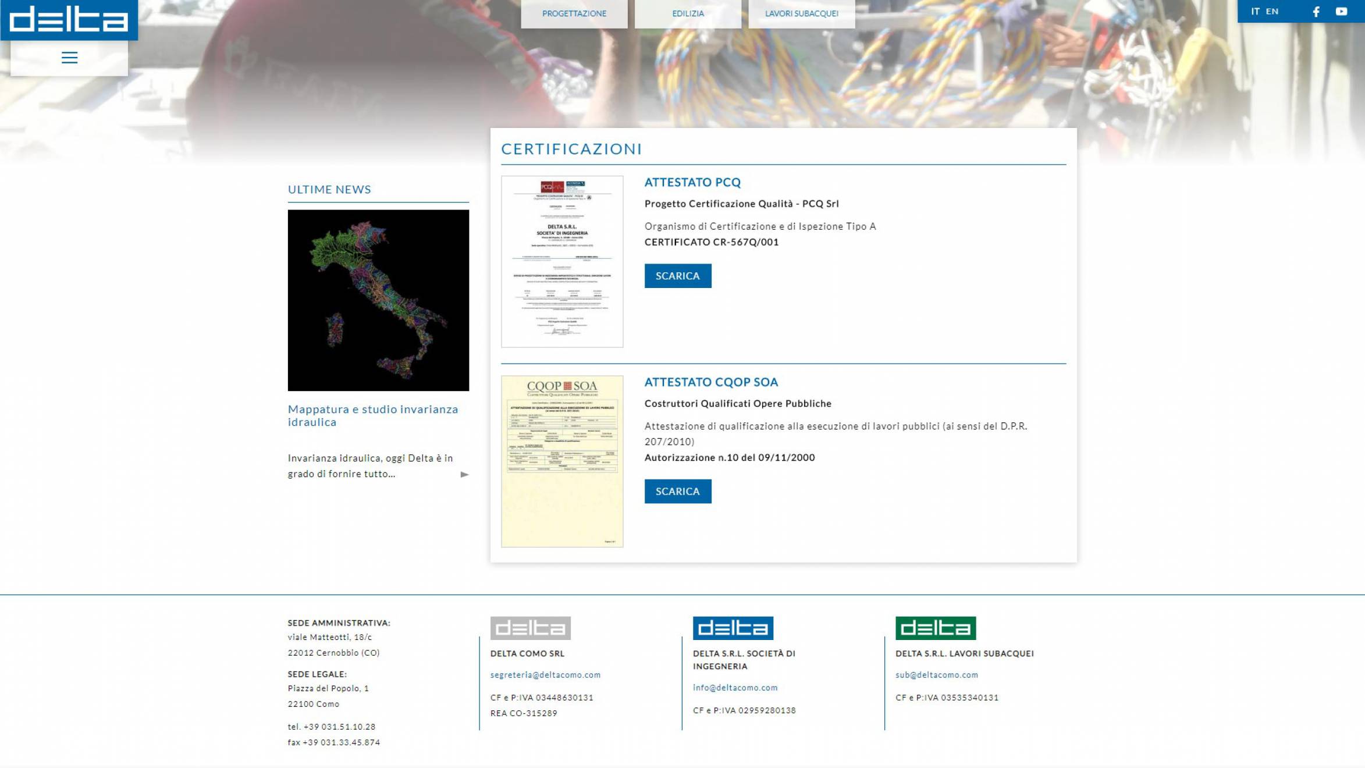Click the '22100 Como' address line
The height and width of the screenshot is (768, 1365).
coord(313,704)
